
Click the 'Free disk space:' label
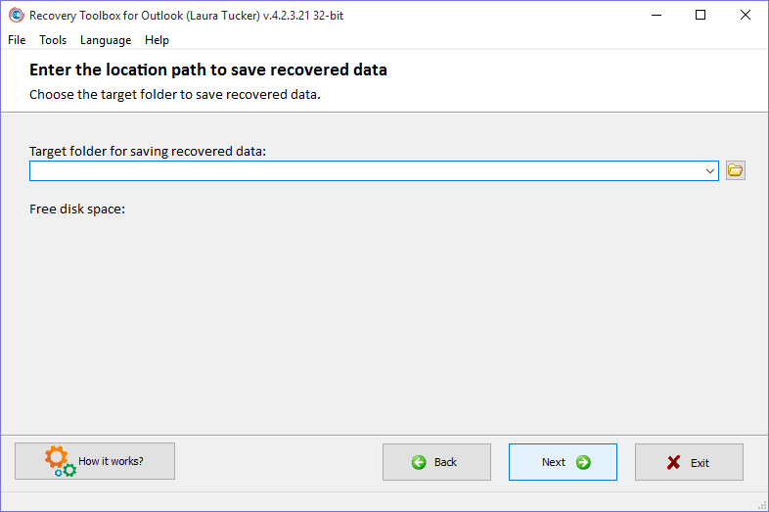coord(77,209)
